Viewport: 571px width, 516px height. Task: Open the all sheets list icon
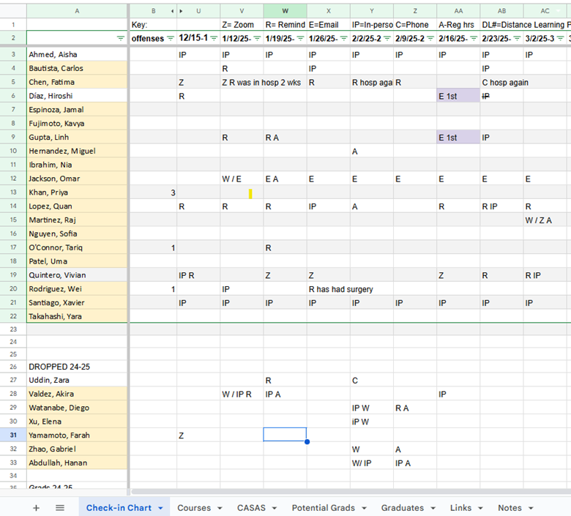coord(60,508)
